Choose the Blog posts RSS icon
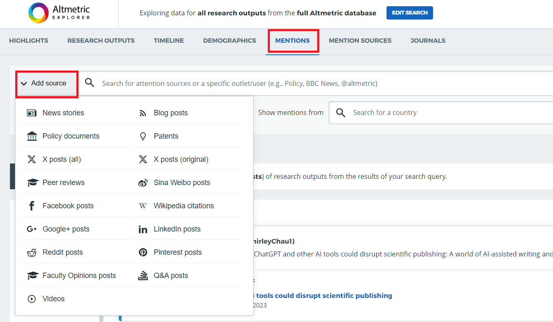This screenshot has height=322, width=553. [143, 113]
